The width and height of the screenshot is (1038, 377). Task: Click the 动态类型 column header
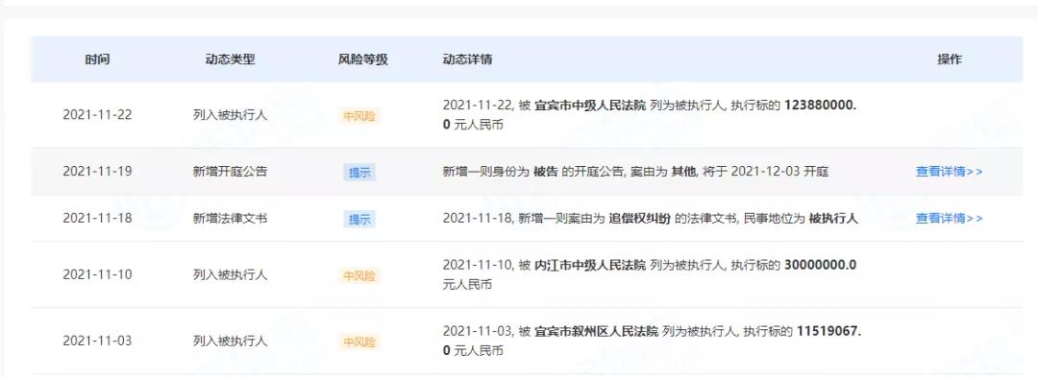230,59
